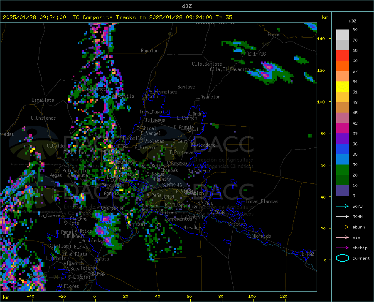The image size is (374, 302).
Task: Click the La_Carrera map label
Action: tap(51, 216)
